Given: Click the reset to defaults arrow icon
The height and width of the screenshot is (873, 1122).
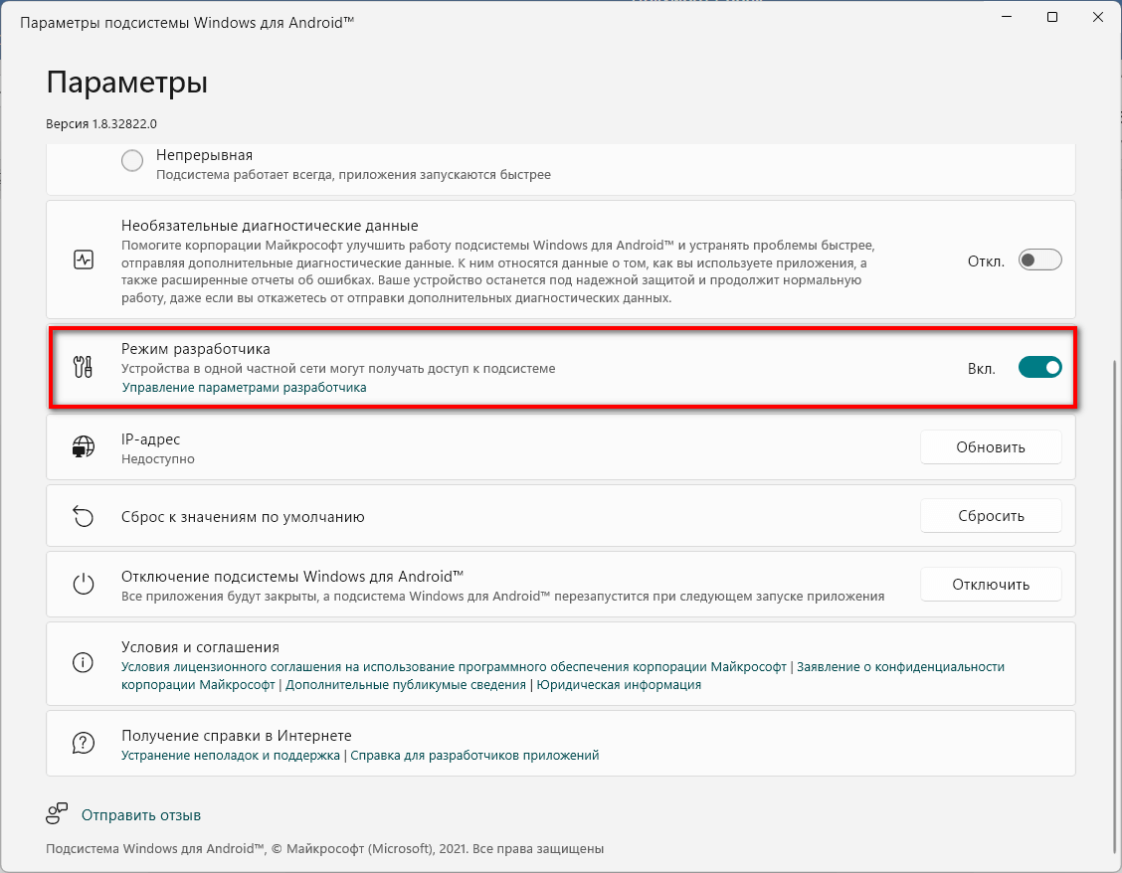Looking at the screenshot, I should (84, 516).
